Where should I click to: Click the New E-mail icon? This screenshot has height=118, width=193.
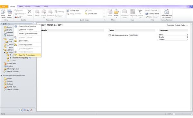point(3,13)
